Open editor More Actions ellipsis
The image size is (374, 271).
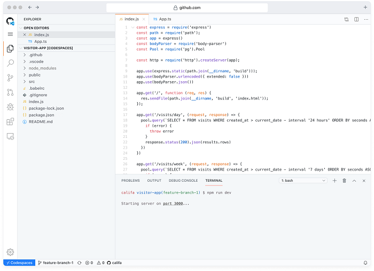tap(366, 19)
